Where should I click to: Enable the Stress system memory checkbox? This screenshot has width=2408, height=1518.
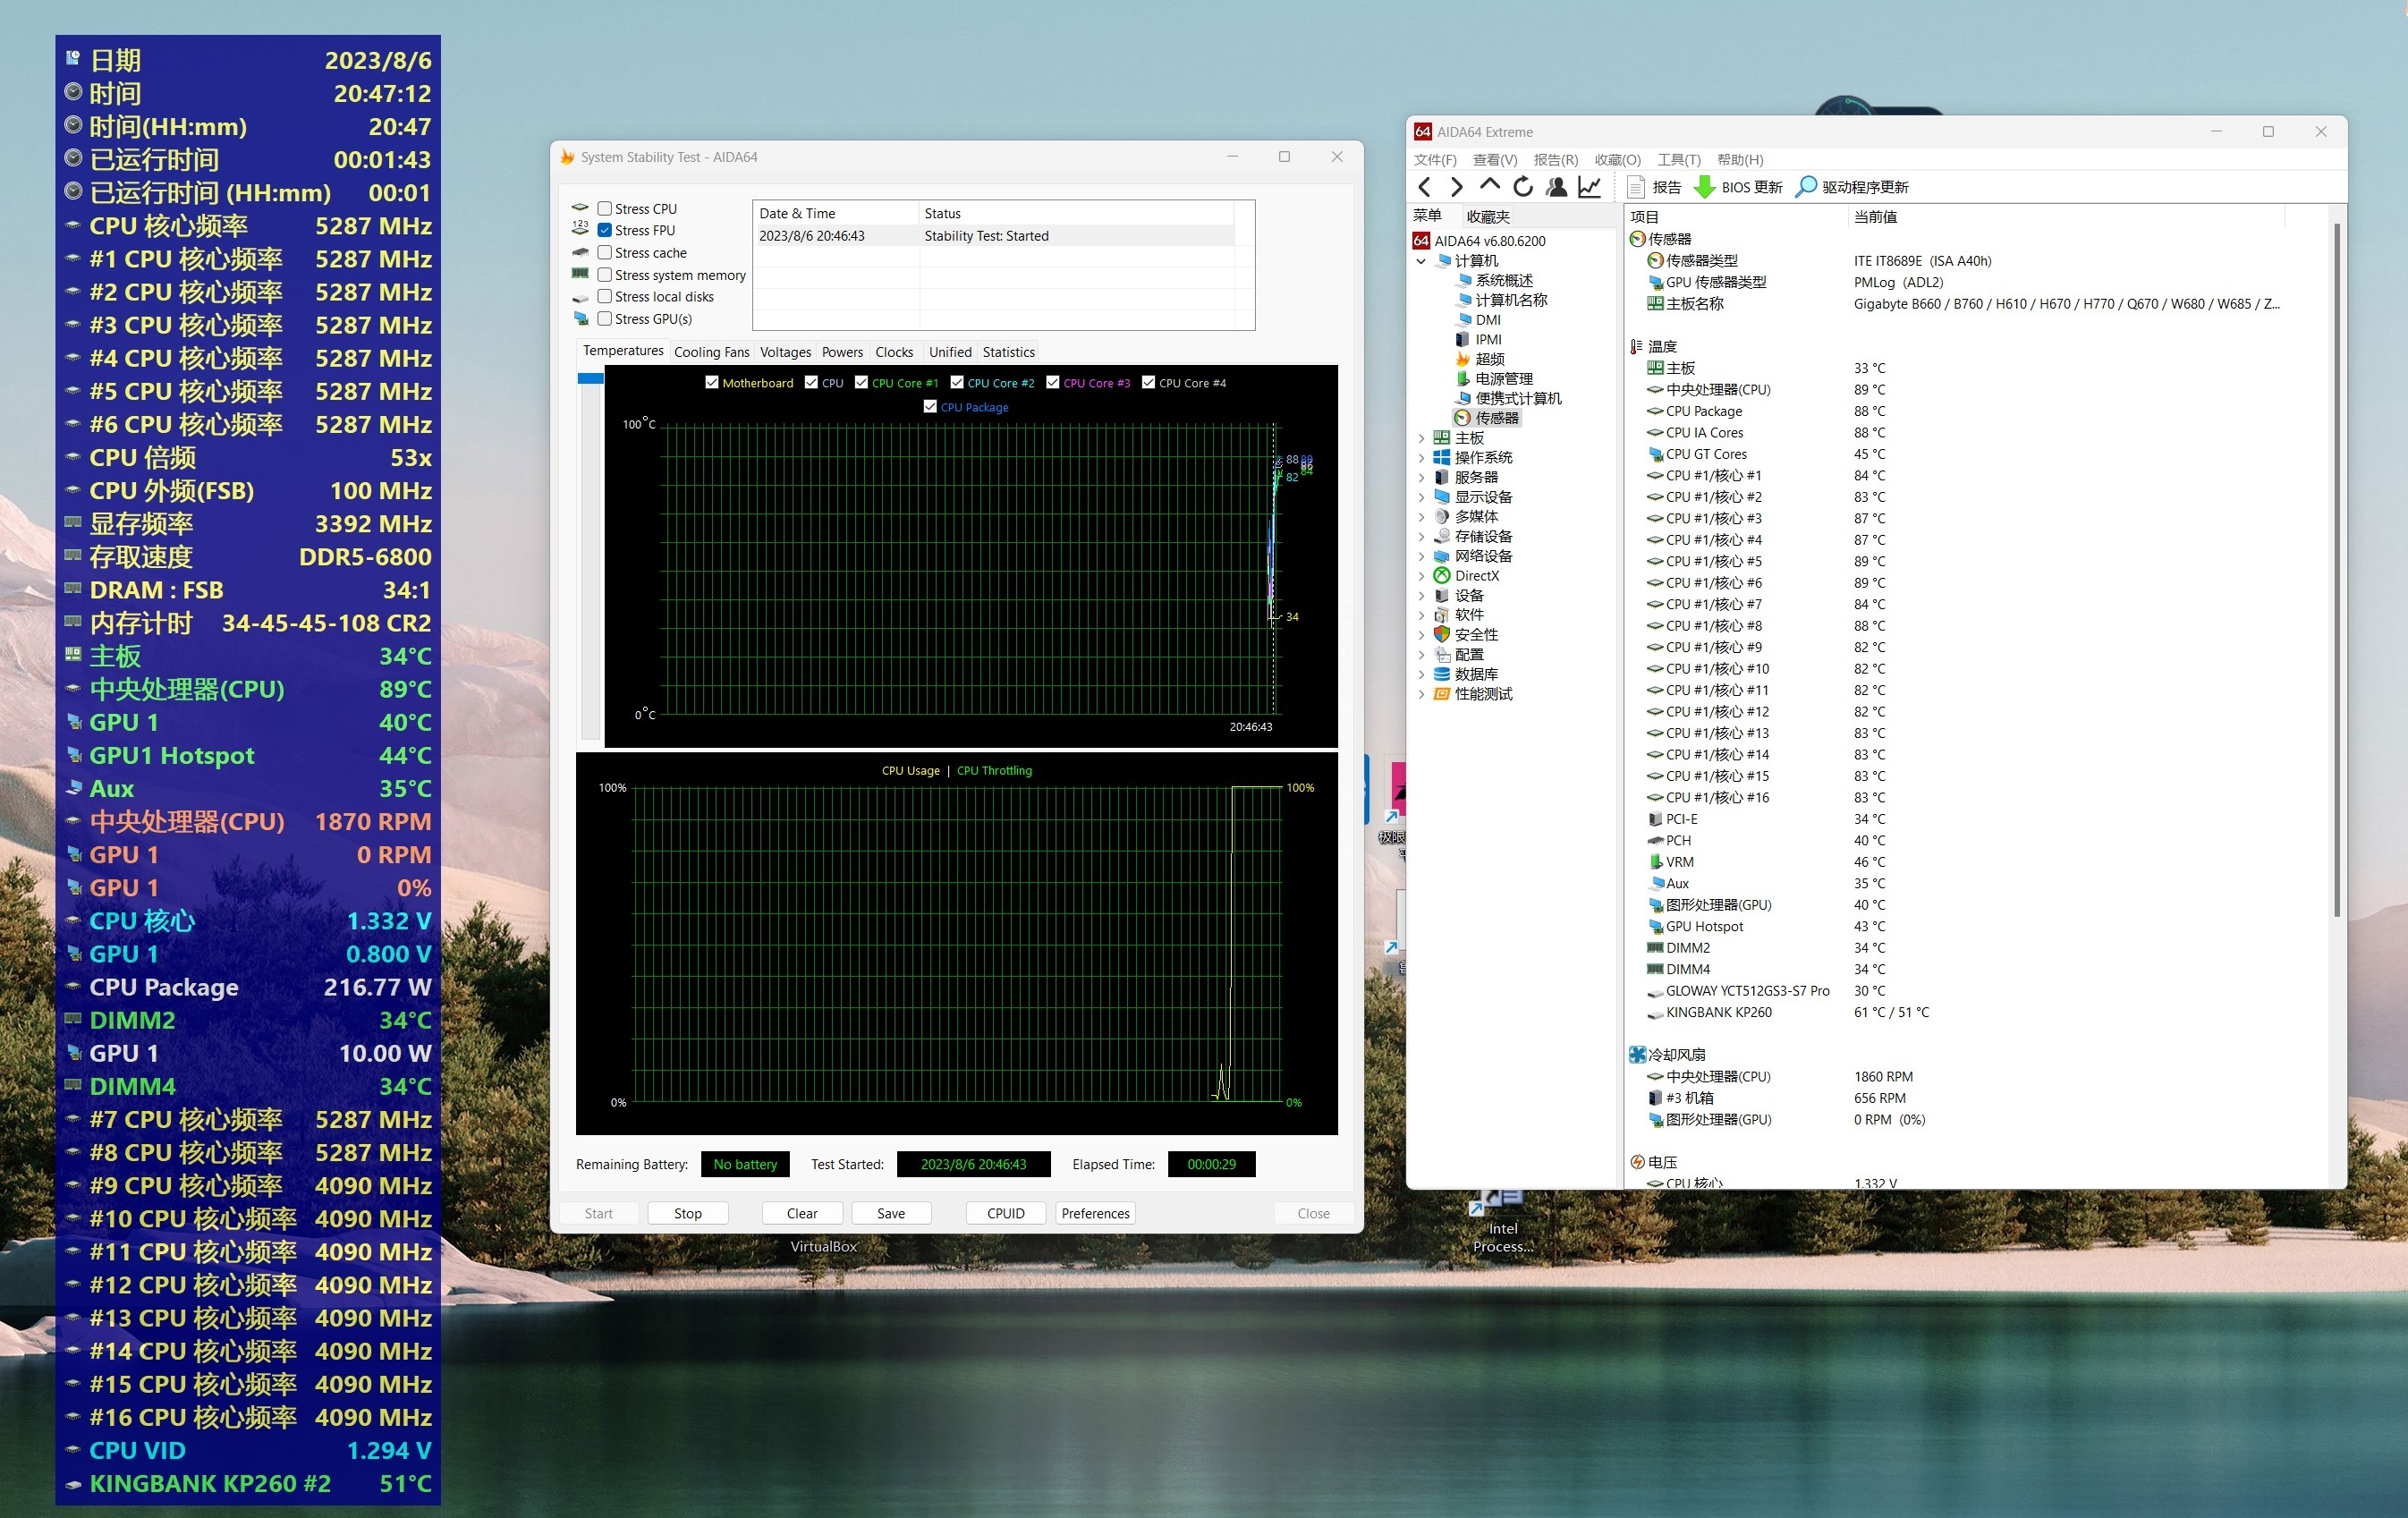[605, 275]
